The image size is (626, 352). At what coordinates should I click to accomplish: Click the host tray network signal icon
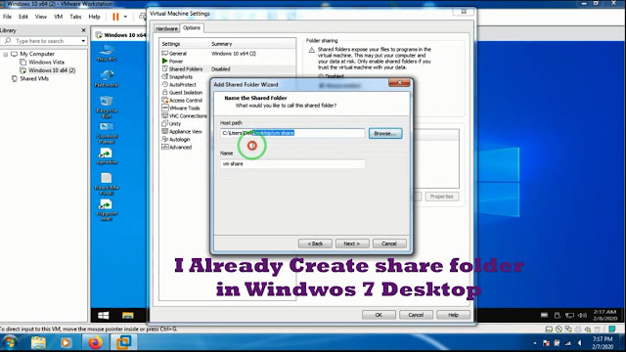click(x=567, y=343)
